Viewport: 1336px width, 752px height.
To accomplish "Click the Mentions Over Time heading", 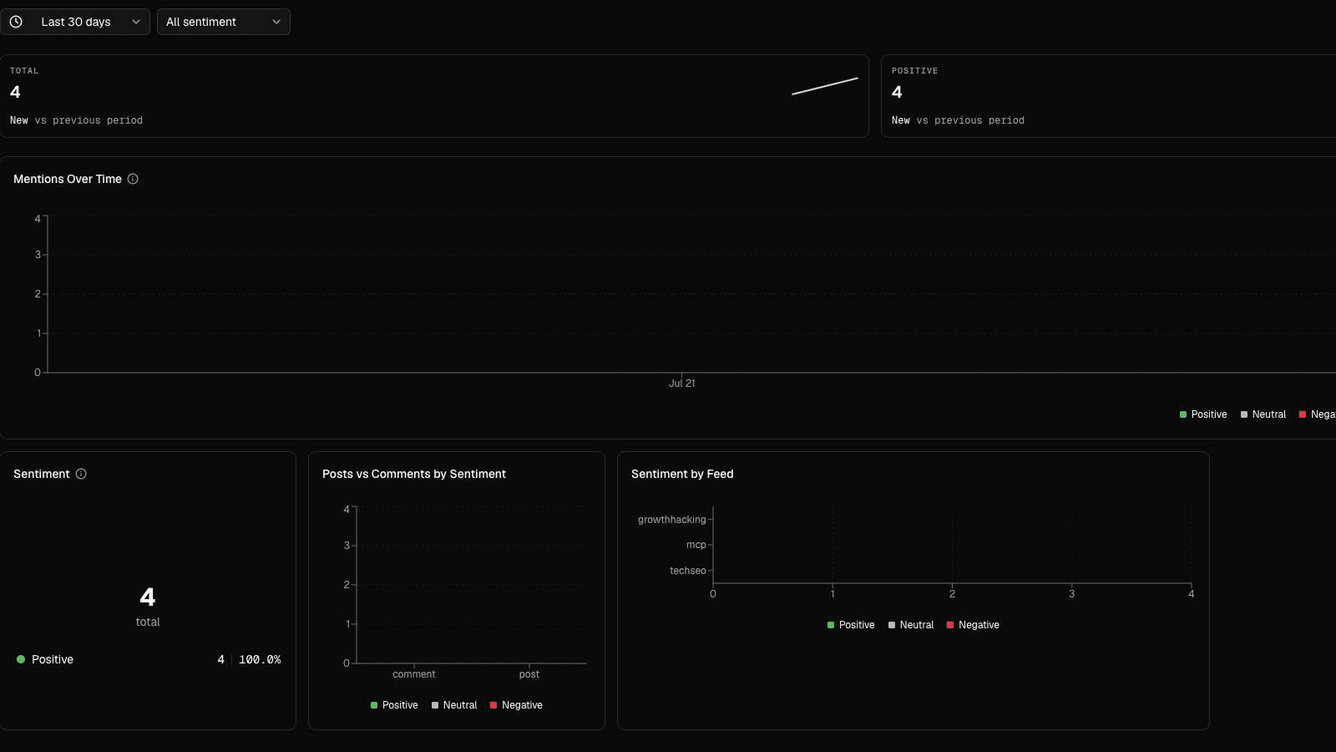I will [68, 179].
